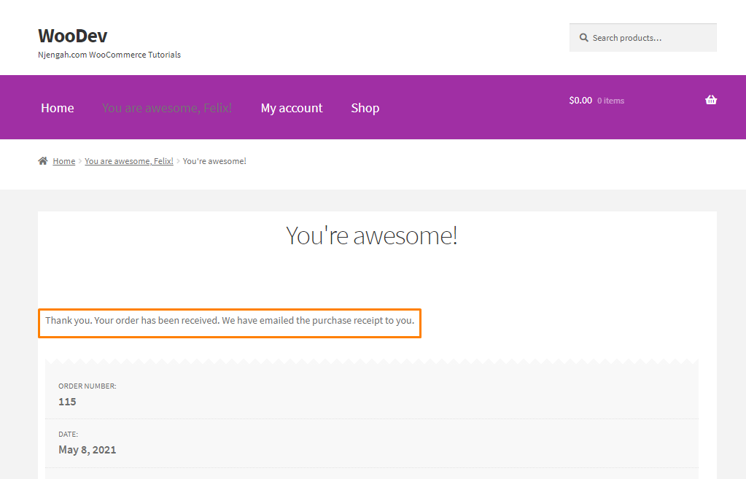The height and width of the screenshot is (479, 746).
Task: Click the 'DATE:' label
Action: click(x=68, y=434)
